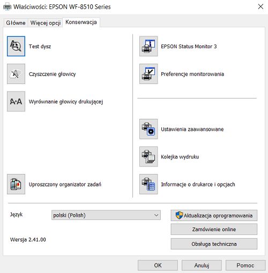Expand the Język language dropdown
This screenshot has width=268, height=273.
click(x=106, y=215)
